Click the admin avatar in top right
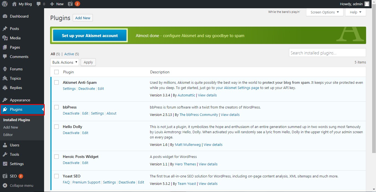 click(367, 4)
